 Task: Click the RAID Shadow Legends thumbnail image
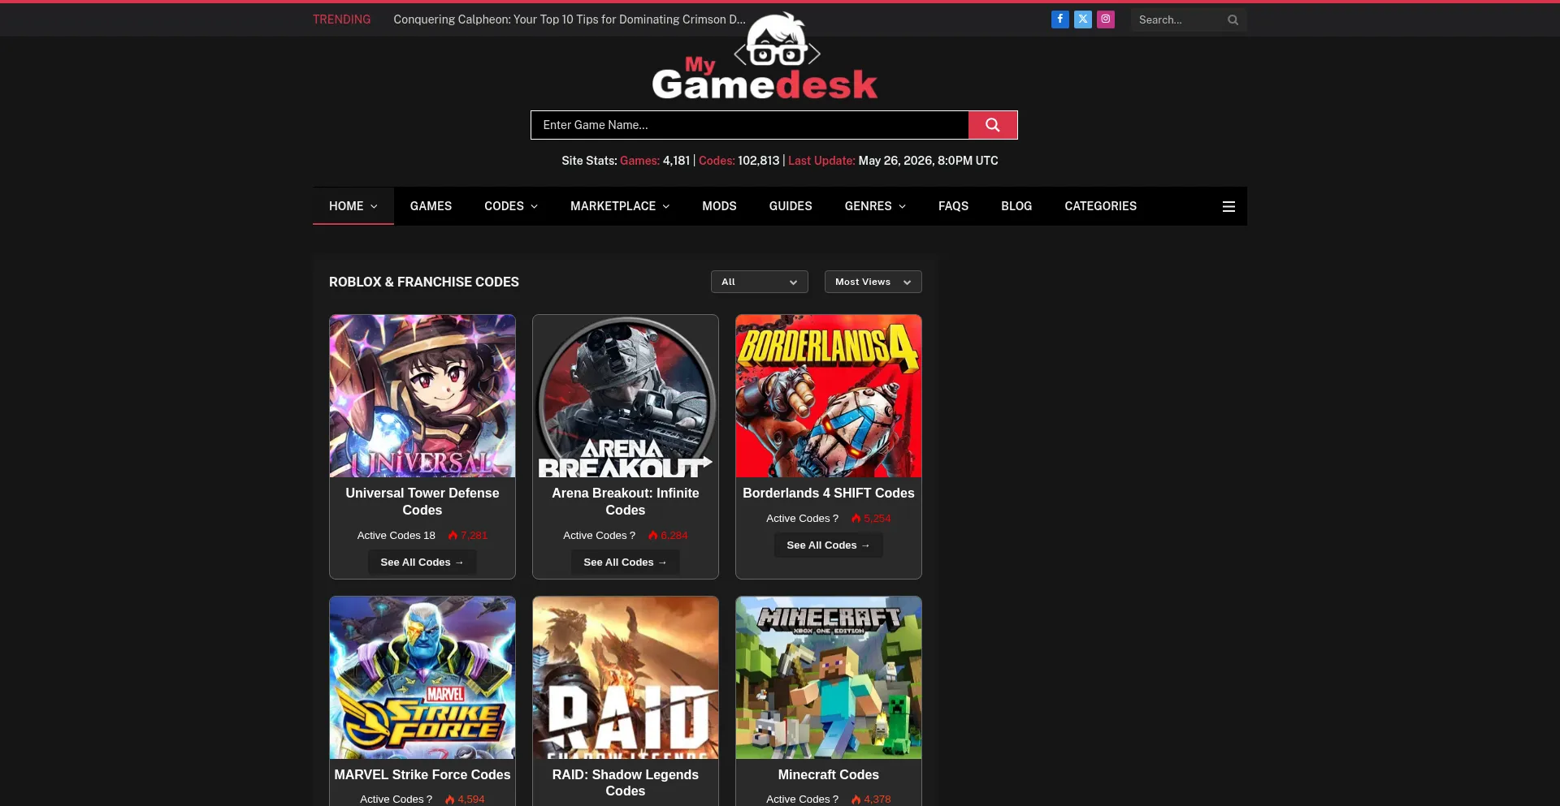pos(626,678)
